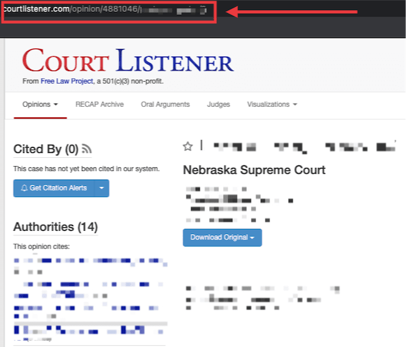Open the Download Original dropdown button
406x347 pixels.
(222, 237)
